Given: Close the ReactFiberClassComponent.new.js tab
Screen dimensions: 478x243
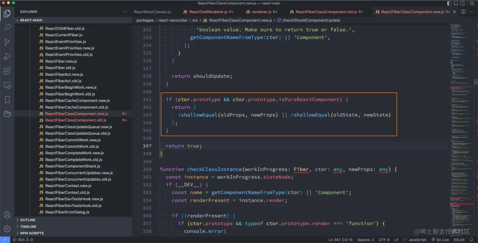Looking at the screenshot, I should point(455,12).
